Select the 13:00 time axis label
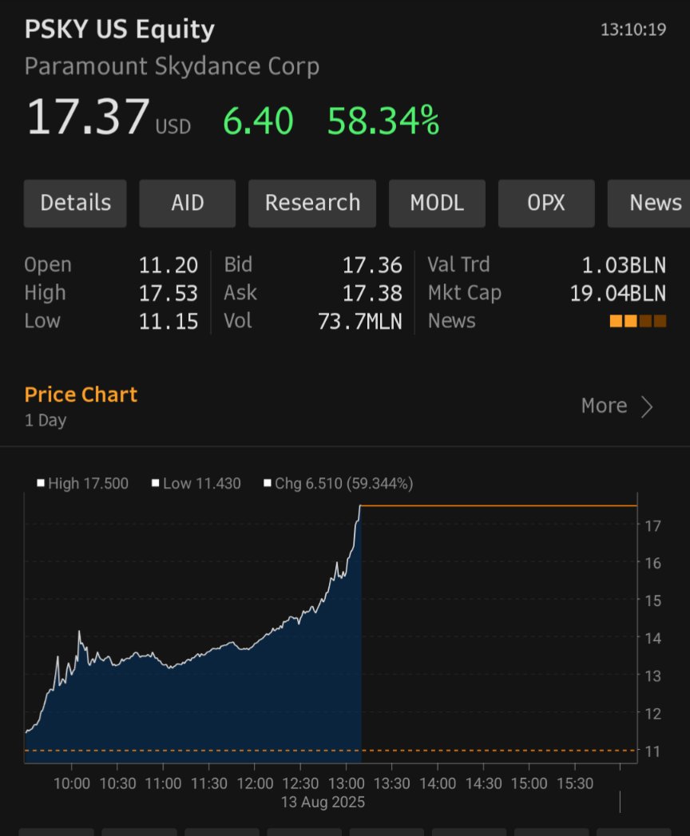This screenshot has height=836, width=690. (x=346, y=783)
